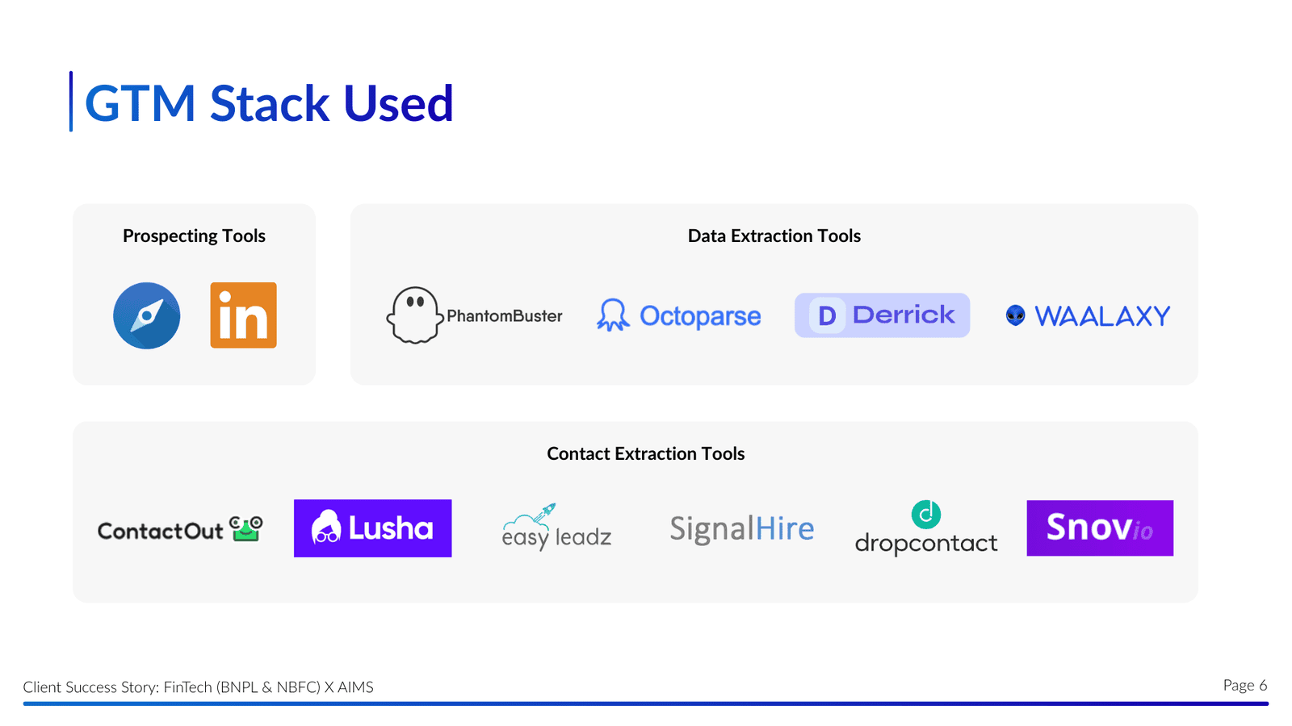Click the PhantomBuster ghost logo
The width and height of the screenshot is (1292, 726).
414,315
